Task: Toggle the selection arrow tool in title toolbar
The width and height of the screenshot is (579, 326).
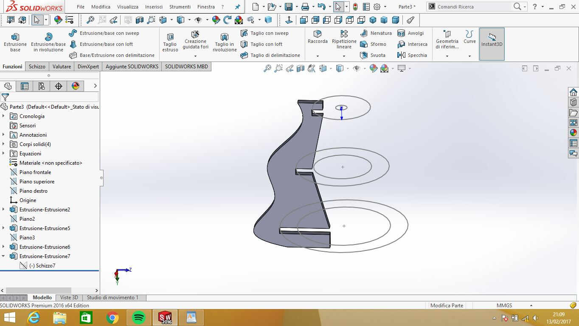Action: tap(338, 7)
